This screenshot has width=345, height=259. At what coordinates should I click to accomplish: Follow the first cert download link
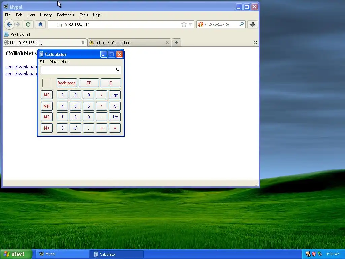[x=21, y=67]
